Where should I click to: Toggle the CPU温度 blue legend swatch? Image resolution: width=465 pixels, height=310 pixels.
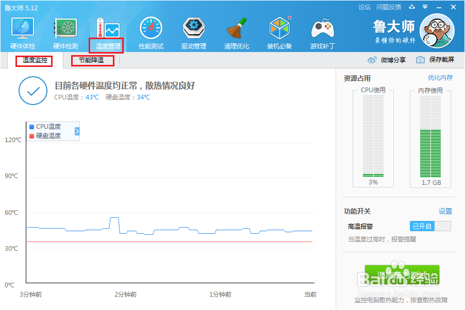(x=32, y=127)
